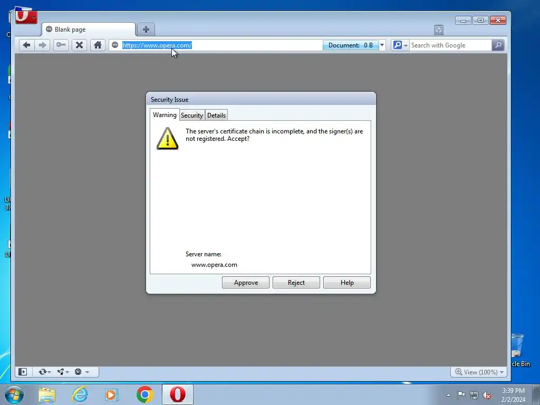This screenshot has width=540, height=405.
Task: Open the closed tabs trash icon
Action: coord(438,30)
